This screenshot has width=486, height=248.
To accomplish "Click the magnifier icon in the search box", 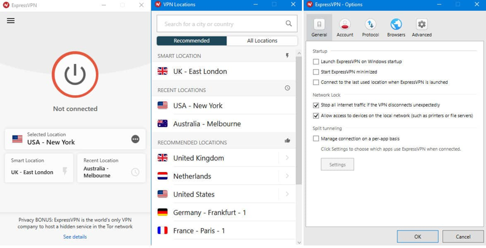I will point(289,23).
